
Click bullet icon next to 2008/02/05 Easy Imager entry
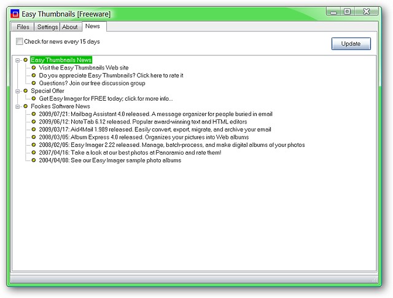point(34,145)
